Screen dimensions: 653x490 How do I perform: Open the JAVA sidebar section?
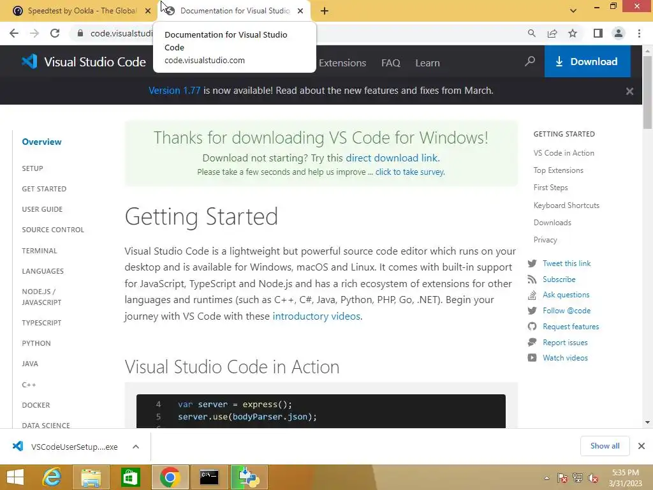[x=30, y=364]
